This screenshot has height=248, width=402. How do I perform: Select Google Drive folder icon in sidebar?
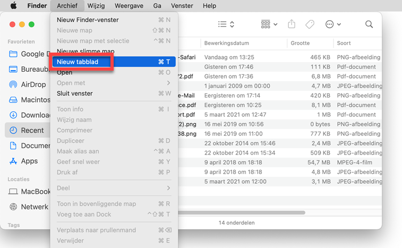(x=13, y=54)
